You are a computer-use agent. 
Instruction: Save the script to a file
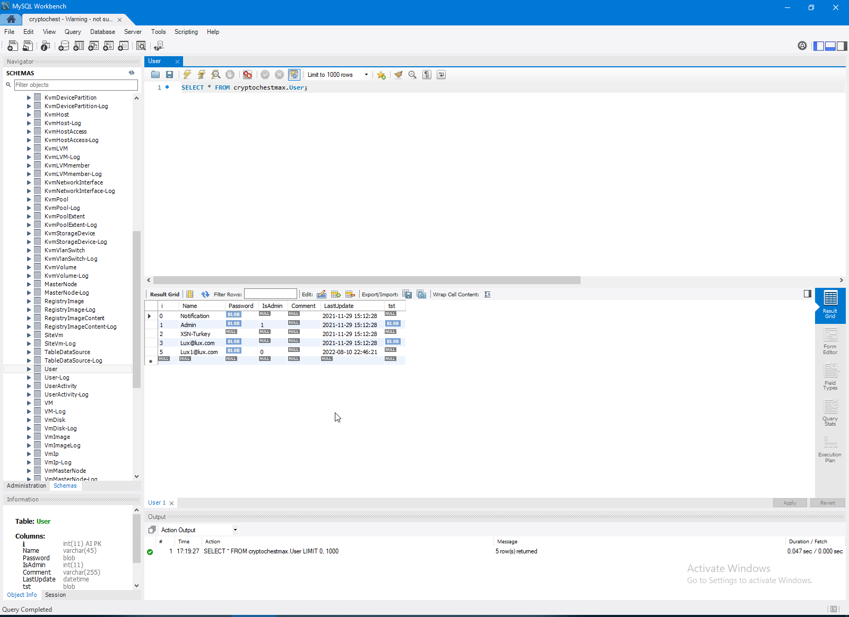coord(170,75)
